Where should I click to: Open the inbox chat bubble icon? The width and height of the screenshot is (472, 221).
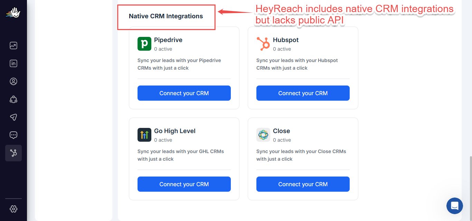13,135
